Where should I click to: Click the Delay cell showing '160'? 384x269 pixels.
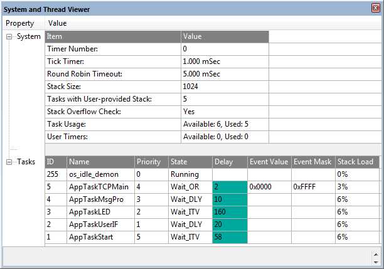(x=230, y=212)
